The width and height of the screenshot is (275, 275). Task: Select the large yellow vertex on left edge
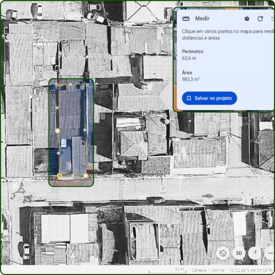pyautogui.click(x=57, y=131)
